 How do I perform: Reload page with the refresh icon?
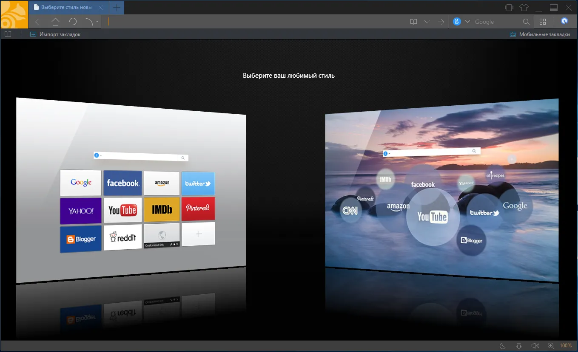[x=73, y=22]
